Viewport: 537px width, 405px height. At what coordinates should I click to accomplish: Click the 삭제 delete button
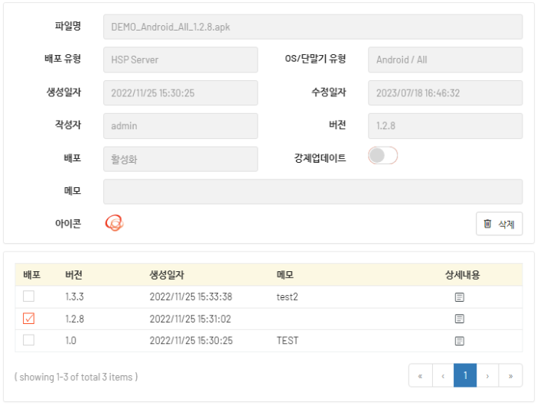pos(499,224)
